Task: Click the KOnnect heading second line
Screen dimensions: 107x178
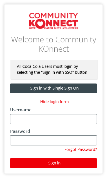Action: tap(53, 49)
